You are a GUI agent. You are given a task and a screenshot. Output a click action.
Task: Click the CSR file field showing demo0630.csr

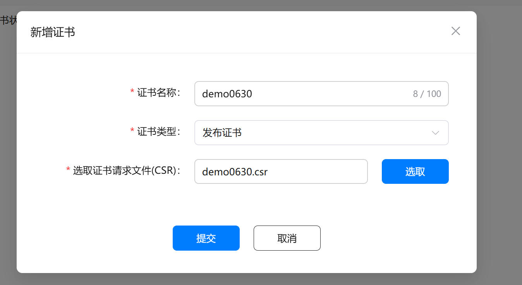coord(281,171)
